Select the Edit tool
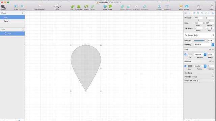This screenshot has height=121, width=216. click(x=72, y=6)
